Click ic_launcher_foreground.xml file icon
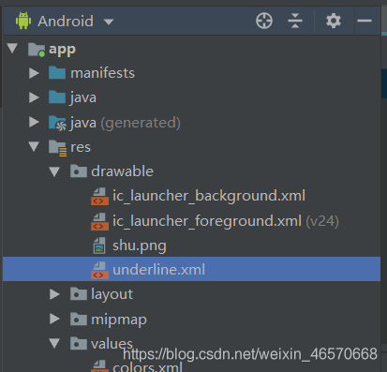 tap(99, 221)
